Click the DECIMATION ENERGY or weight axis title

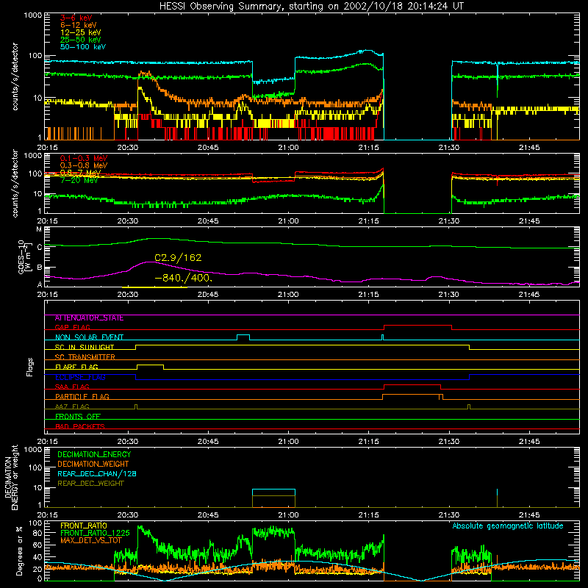click(x=11, y=477)
